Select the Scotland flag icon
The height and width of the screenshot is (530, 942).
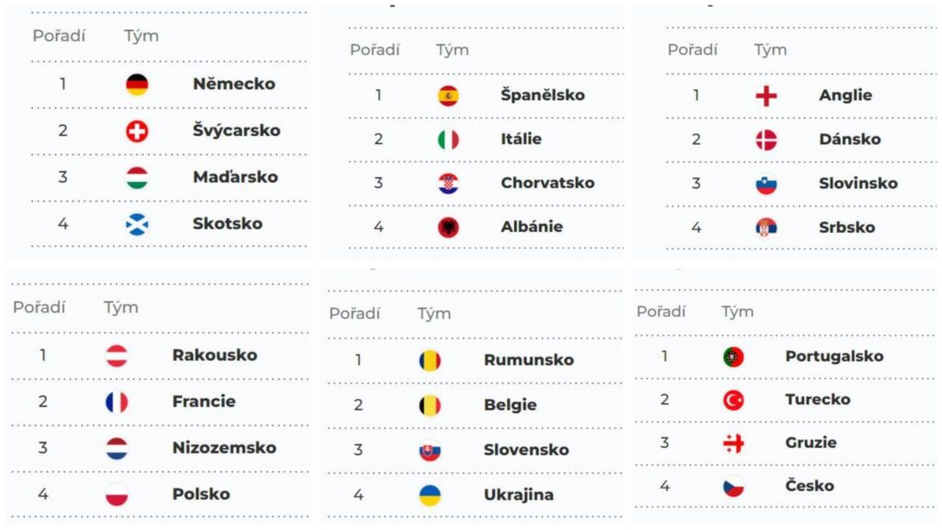click(x=137, y=225)
